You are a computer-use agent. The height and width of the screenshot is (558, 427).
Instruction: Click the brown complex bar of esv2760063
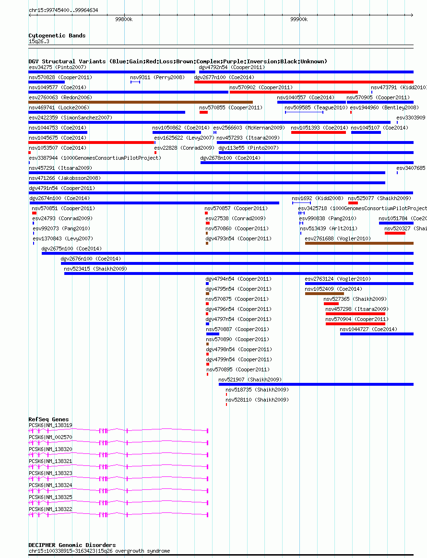click(141, 102)
